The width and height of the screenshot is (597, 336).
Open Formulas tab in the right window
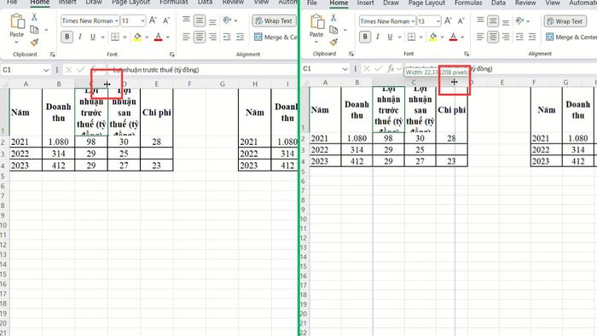468,3
